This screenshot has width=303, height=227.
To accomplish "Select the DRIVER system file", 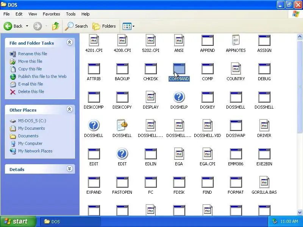I will 264,125.
